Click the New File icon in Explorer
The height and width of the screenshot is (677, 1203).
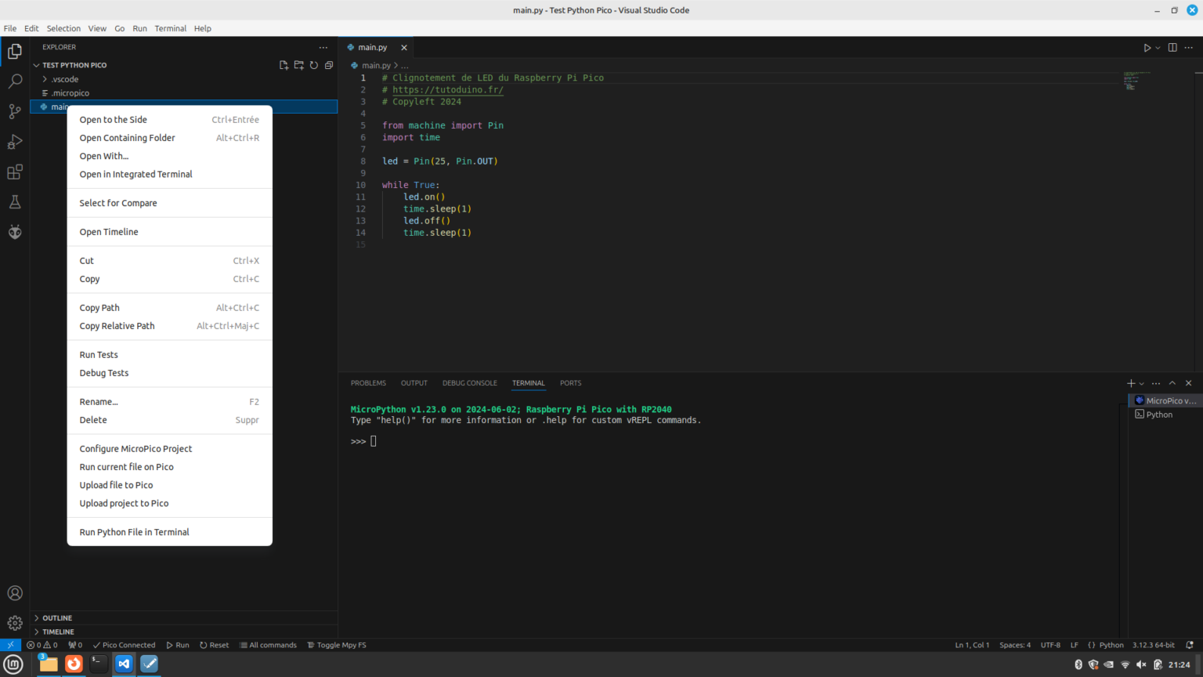[x=284, y=65]
